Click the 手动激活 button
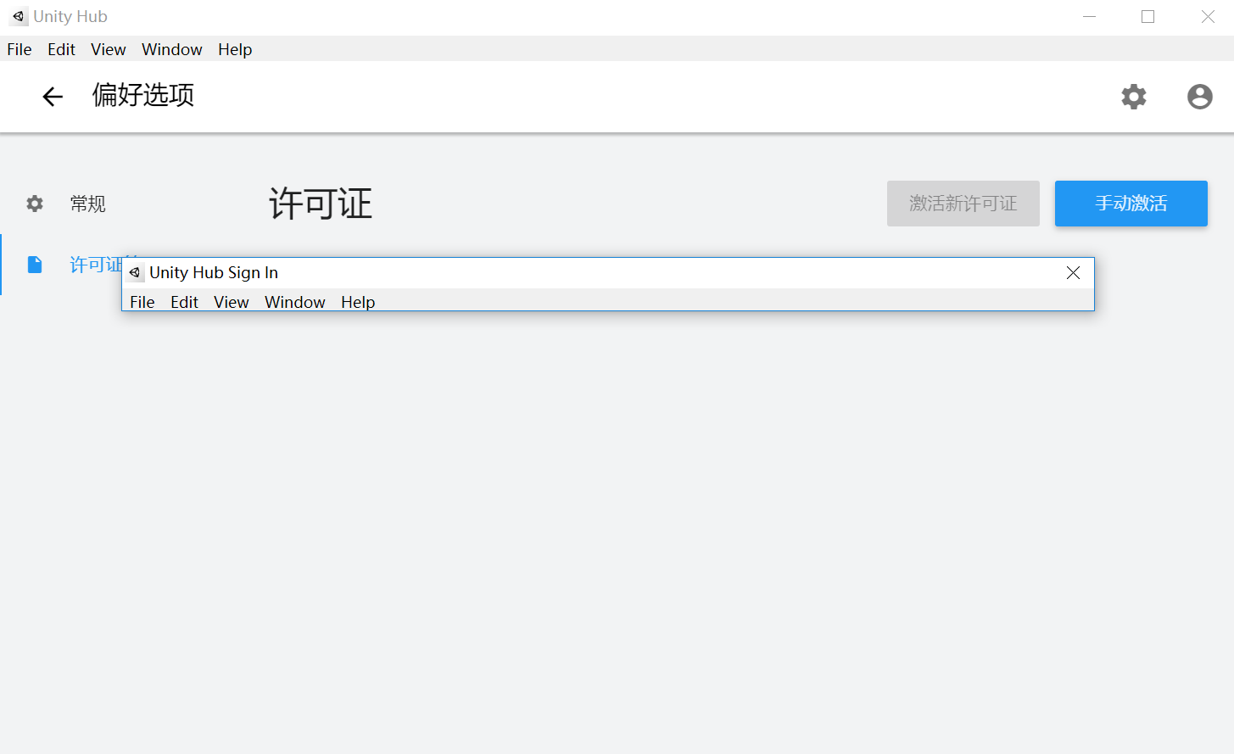The image size is (1234, 754). tap(1131, 204)
